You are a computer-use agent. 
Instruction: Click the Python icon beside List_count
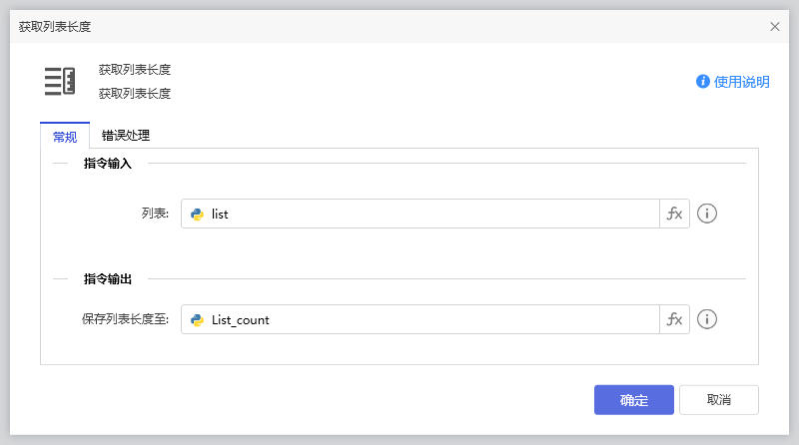(x=198, y=320)
